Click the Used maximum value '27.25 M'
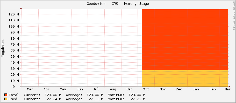This screenshot has width=236, height=103. tap(138, 99)
